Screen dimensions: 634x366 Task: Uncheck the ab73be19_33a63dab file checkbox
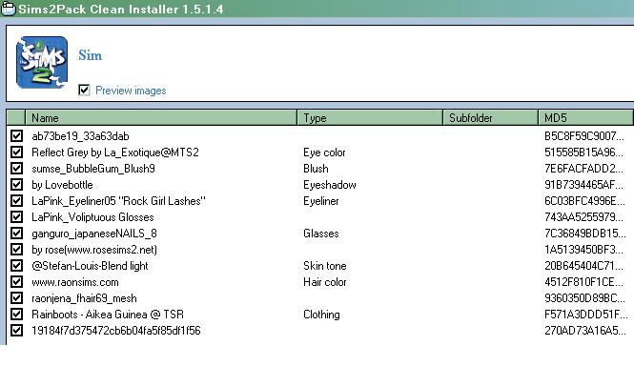tap(16, 136)
